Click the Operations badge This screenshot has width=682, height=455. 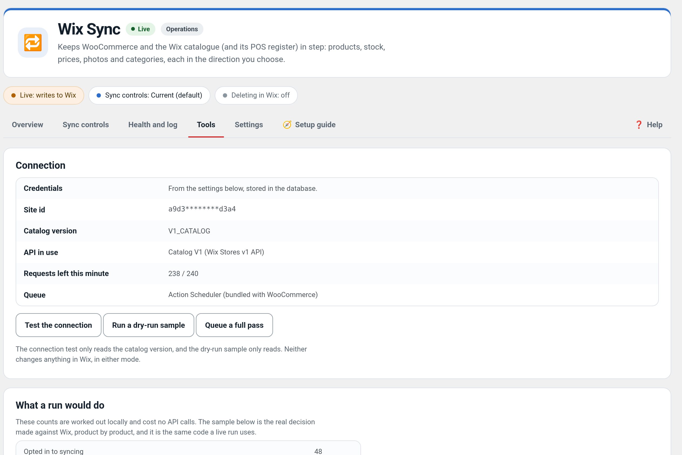tap(182, 29)
